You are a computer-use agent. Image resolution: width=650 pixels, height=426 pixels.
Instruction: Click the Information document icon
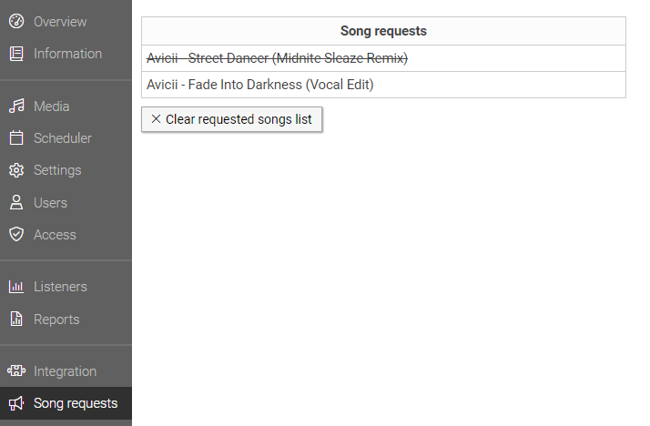16,54
